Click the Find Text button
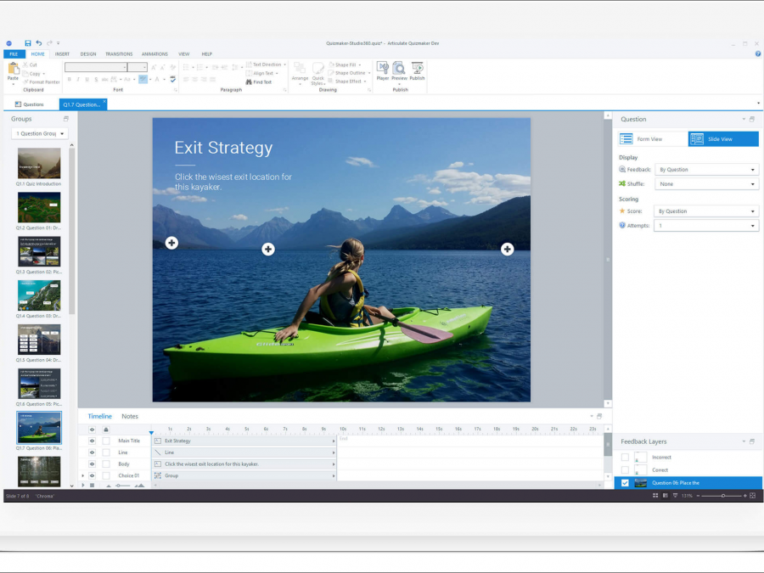The width and height of the screenshot is (764, 573). click(260, 82)
